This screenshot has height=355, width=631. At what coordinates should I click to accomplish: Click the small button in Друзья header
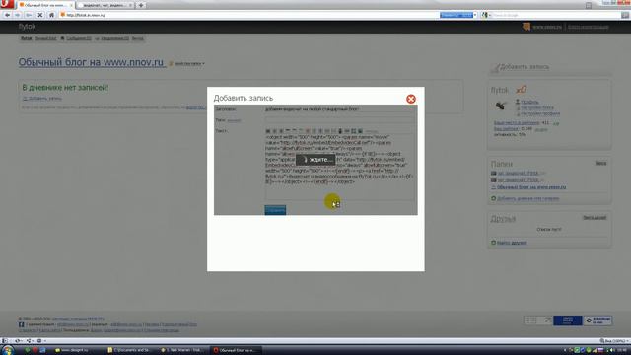coord(595,217)
